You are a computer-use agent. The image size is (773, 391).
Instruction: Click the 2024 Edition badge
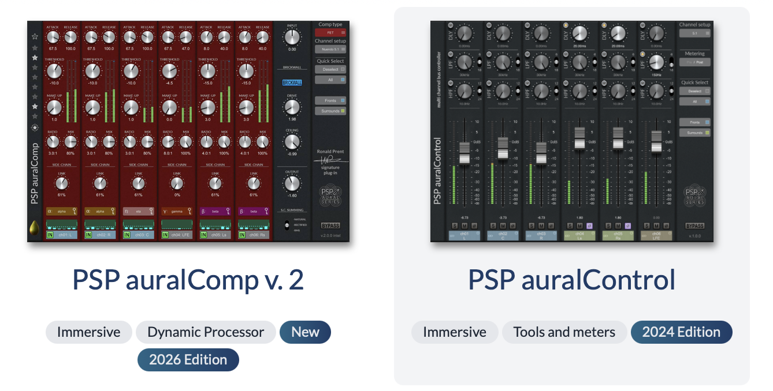coord(681,332)
